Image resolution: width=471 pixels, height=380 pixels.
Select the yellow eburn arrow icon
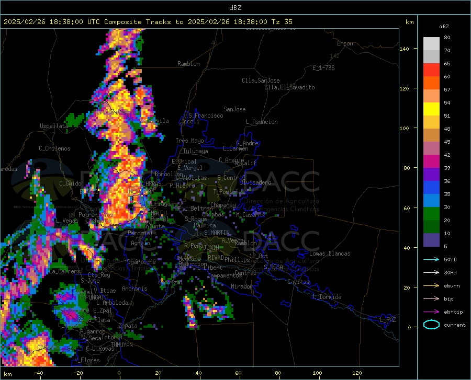click(431, 286)
